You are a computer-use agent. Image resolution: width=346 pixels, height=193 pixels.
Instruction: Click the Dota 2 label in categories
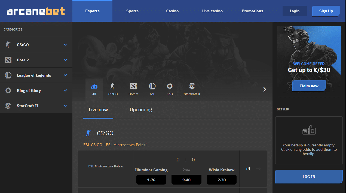23,60
